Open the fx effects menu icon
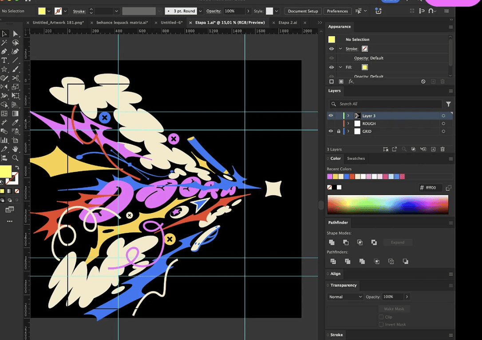482x340 pixels. (x=351, y=81)
